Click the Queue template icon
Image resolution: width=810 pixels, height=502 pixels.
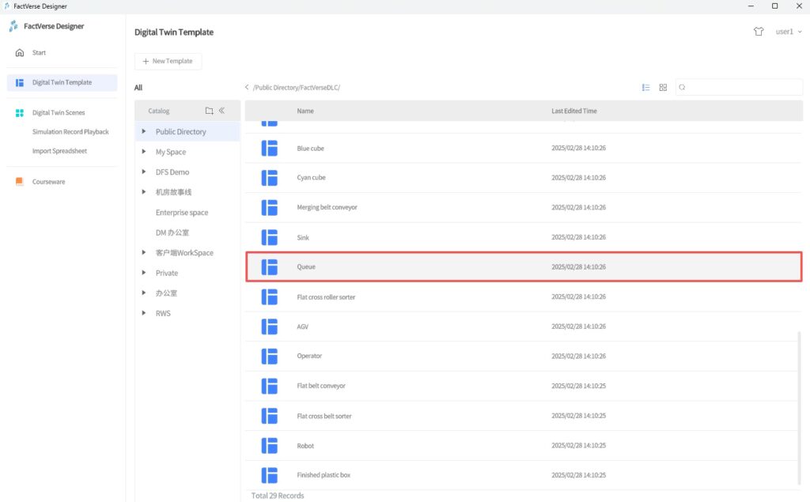(269, 267)
